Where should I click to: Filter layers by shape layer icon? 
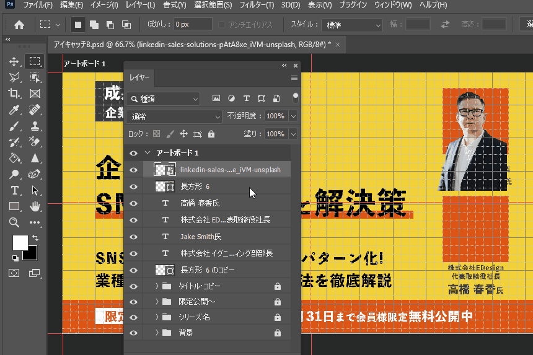[x=261, y=99]
